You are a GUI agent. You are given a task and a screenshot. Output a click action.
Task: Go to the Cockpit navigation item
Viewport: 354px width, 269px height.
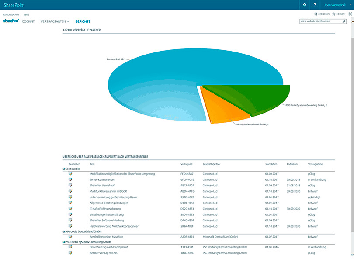tap(28, 21)
